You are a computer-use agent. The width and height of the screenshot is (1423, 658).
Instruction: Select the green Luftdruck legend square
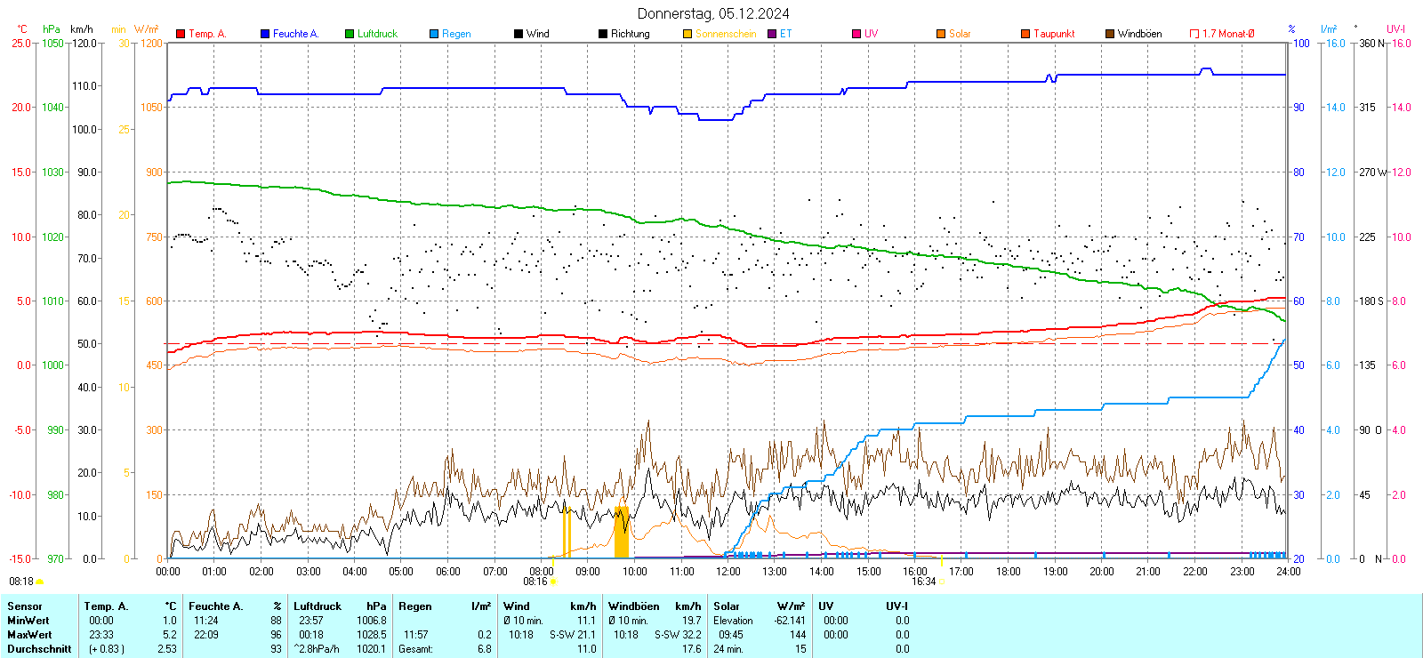click(x=350, y=34)
